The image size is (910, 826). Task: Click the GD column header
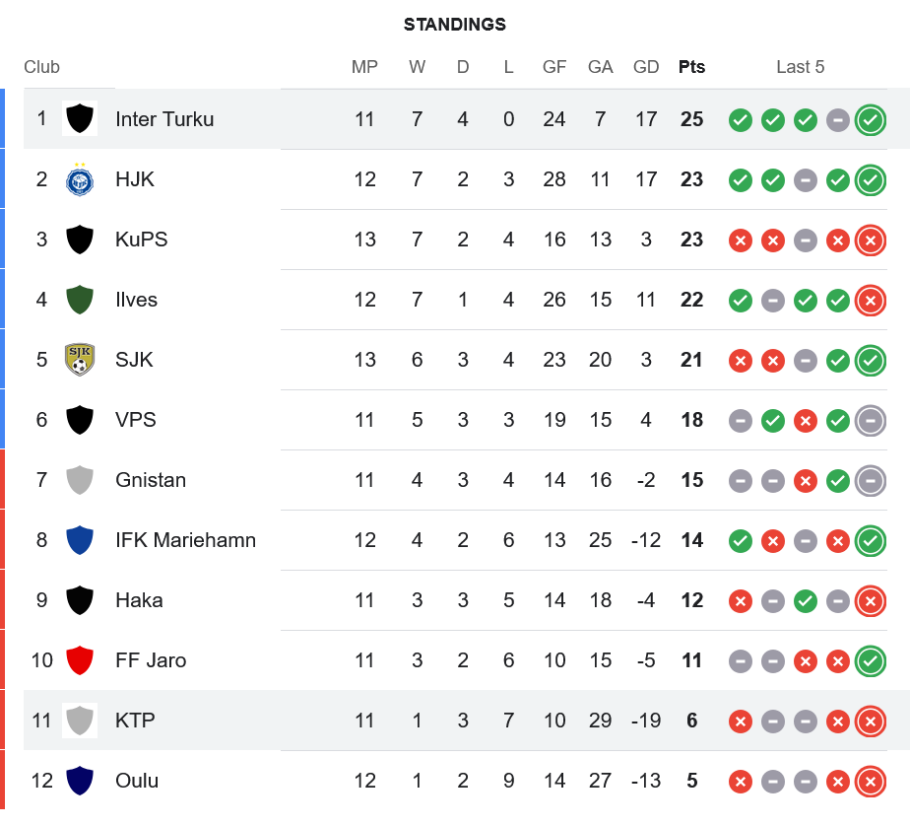click(x=646, y=67)
